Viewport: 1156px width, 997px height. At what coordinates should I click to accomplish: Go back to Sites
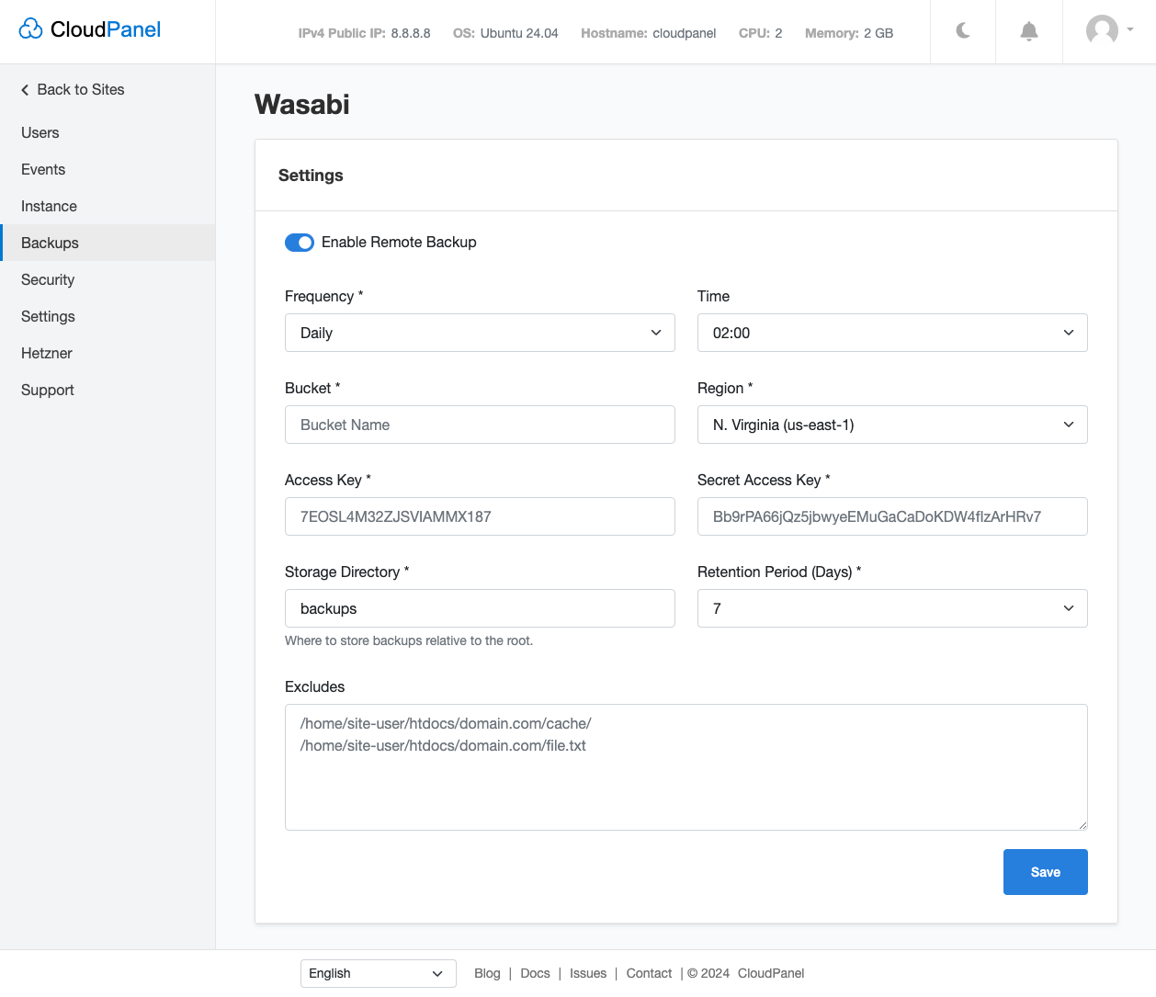coord(73,89)
